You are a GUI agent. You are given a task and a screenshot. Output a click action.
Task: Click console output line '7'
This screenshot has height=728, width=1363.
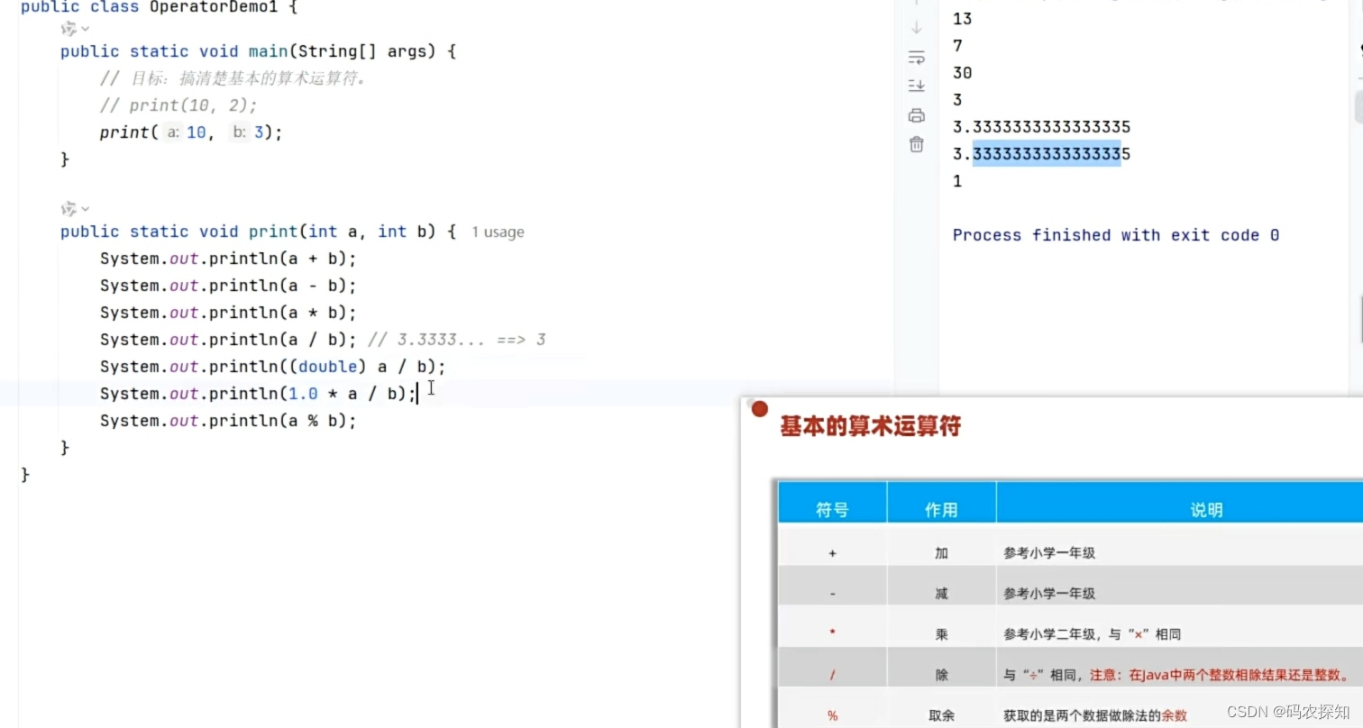pos(957,46)
